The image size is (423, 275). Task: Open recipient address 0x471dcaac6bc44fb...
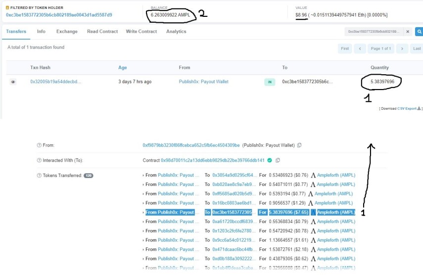tap(235, 249)
